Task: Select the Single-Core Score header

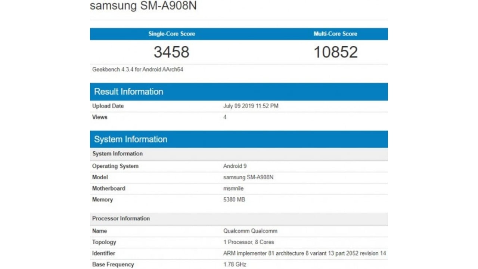Action: 172,34
